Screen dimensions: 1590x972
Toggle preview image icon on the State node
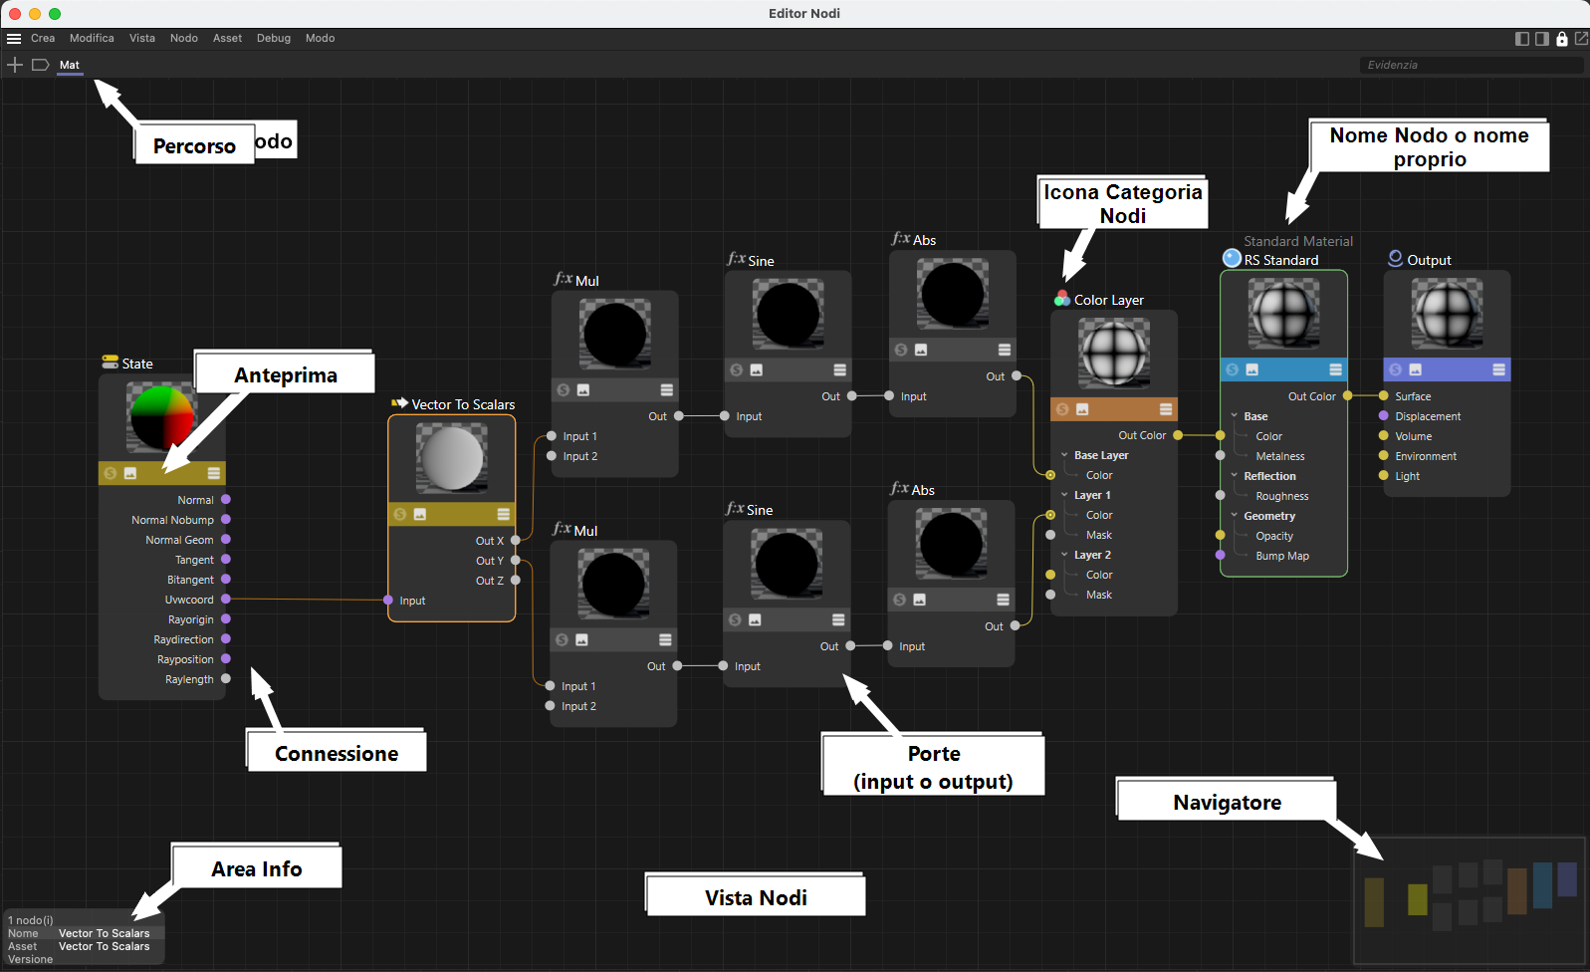click(x=130, y=473)
